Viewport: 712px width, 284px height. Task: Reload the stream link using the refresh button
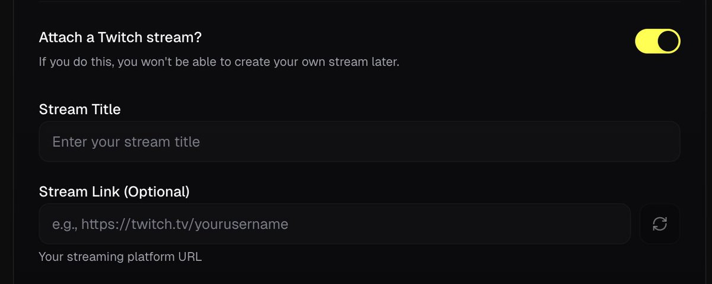point(660,224)
